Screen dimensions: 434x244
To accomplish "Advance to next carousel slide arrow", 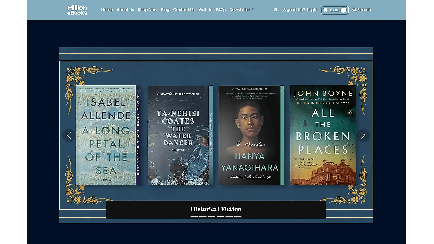I will (363, 135).
